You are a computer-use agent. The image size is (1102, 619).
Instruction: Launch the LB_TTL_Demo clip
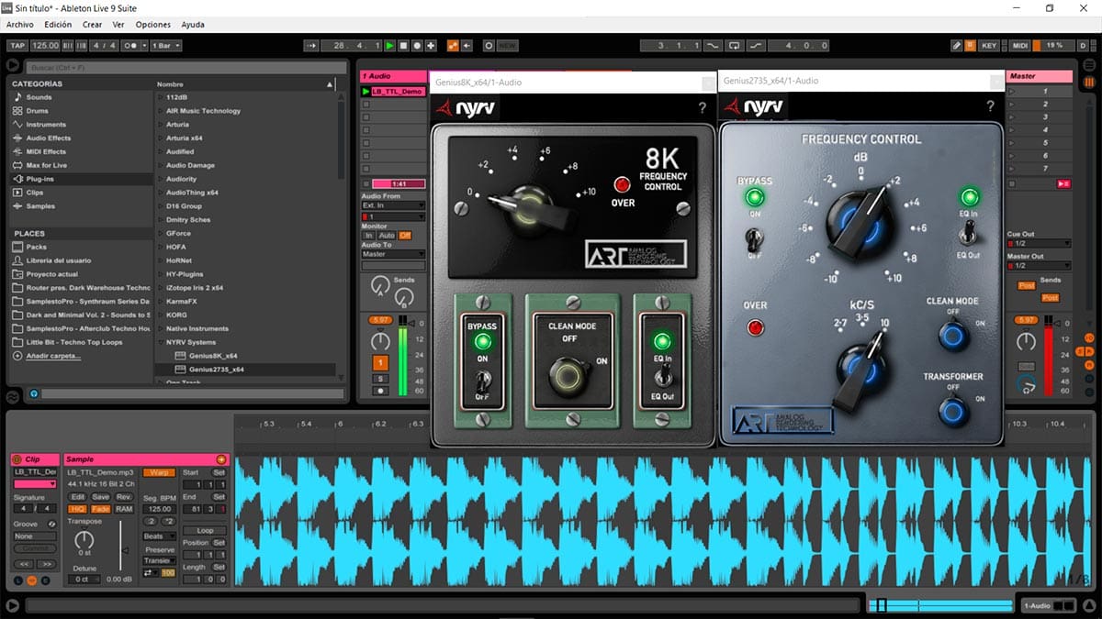click(x=367, y=92)
